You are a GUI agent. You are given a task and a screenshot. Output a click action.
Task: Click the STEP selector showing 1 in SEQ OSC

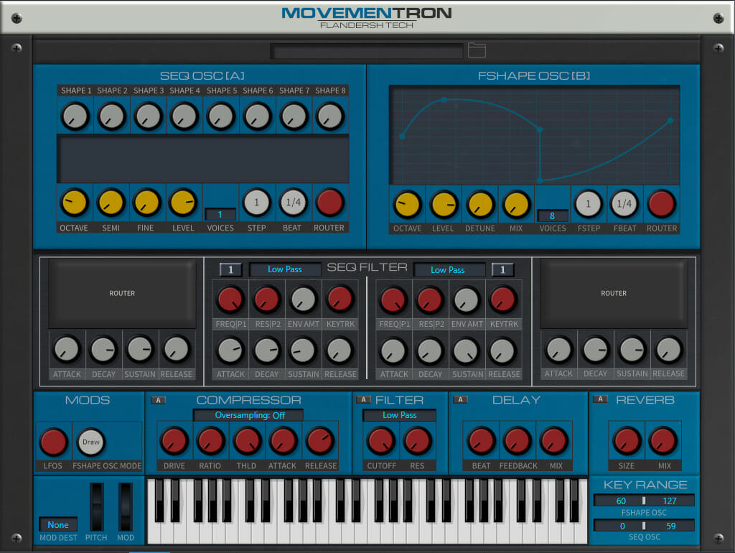coord(256,203)
